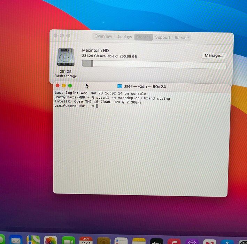
Task: Open FaceTime from the dock
Action: pyautogui.click(x=68, y=240)
